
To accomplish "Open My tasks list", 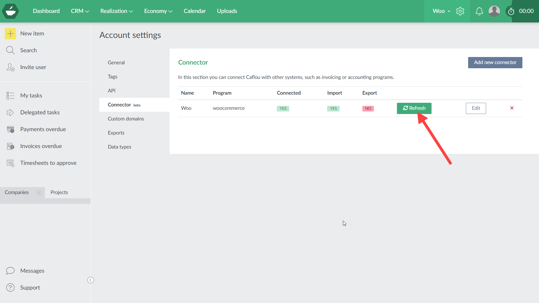I will coord(31,95).
